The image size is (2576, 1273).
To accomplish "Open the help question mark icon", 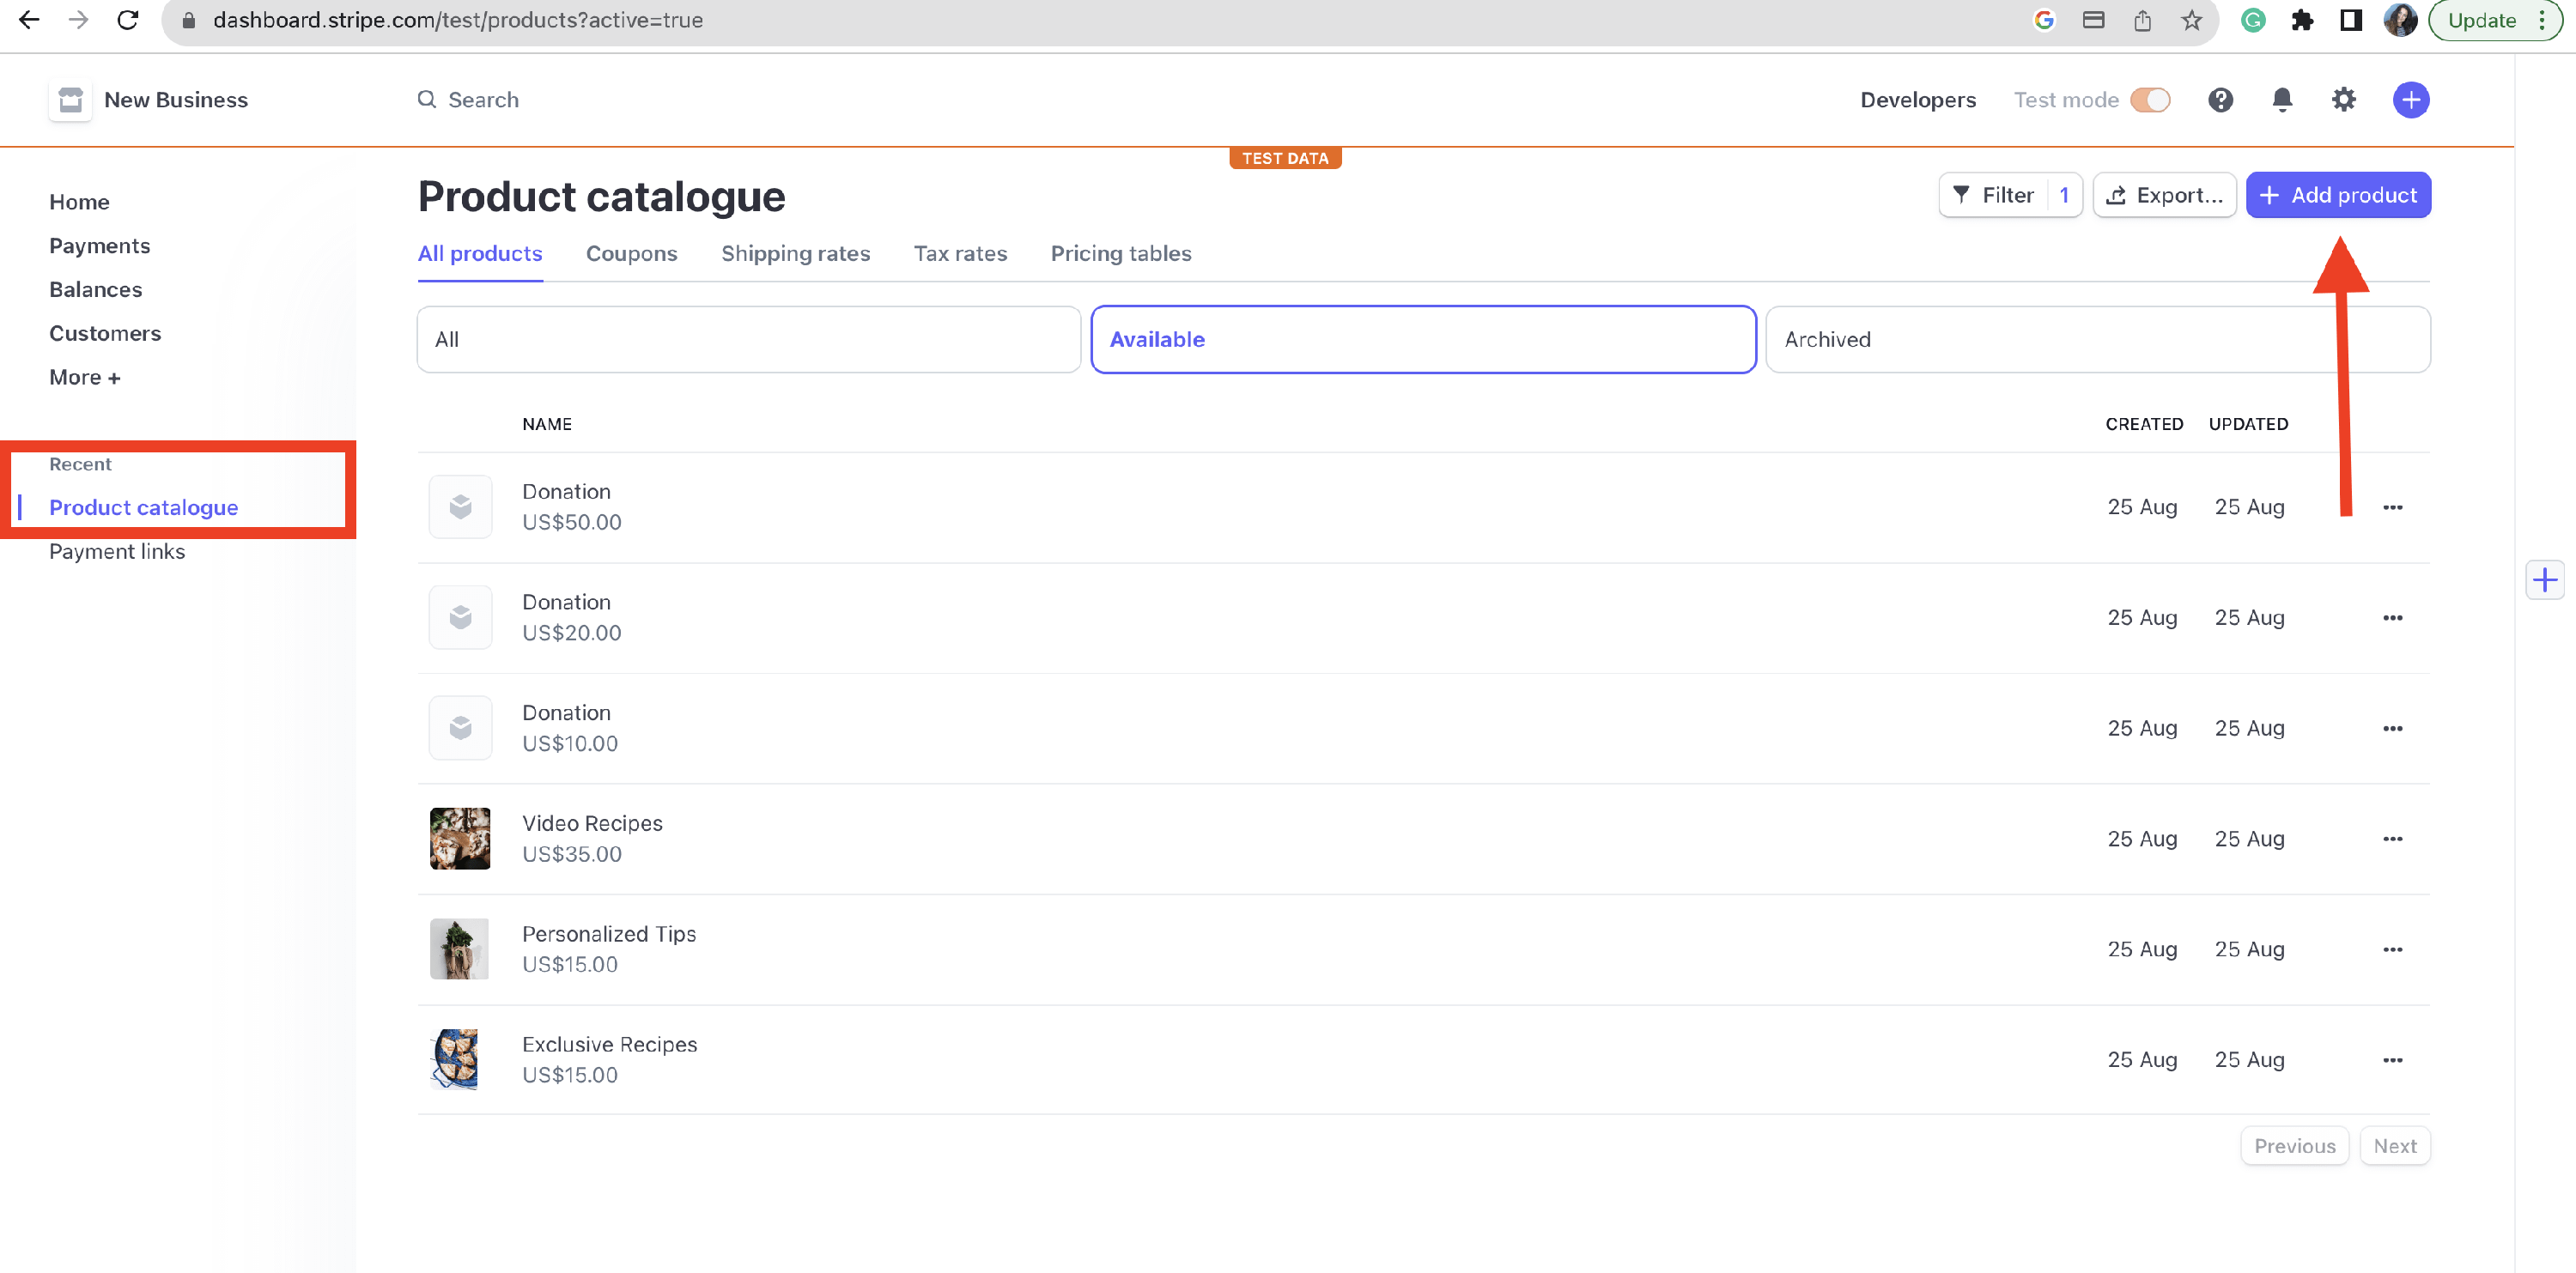I will coord(2220,100).
